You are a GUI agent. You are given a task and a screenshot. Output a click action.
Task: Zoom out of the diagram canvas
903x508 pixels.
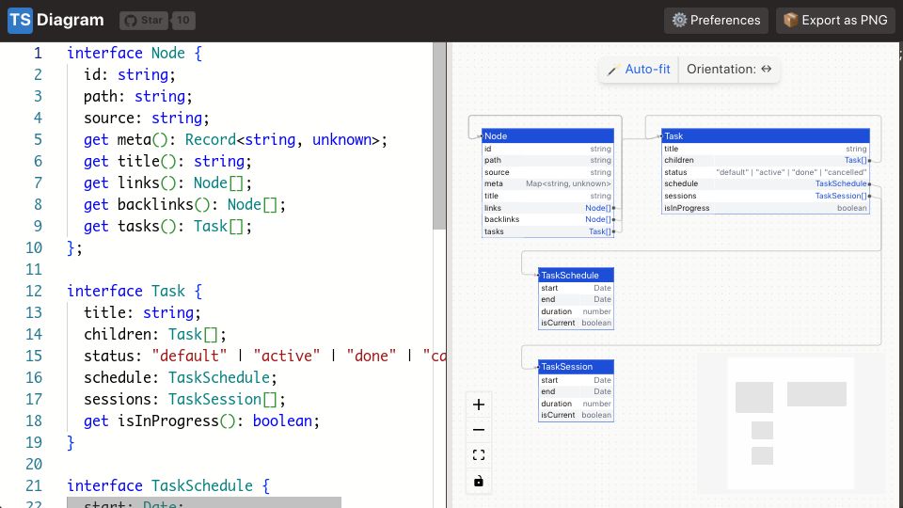tap(479, 430)
